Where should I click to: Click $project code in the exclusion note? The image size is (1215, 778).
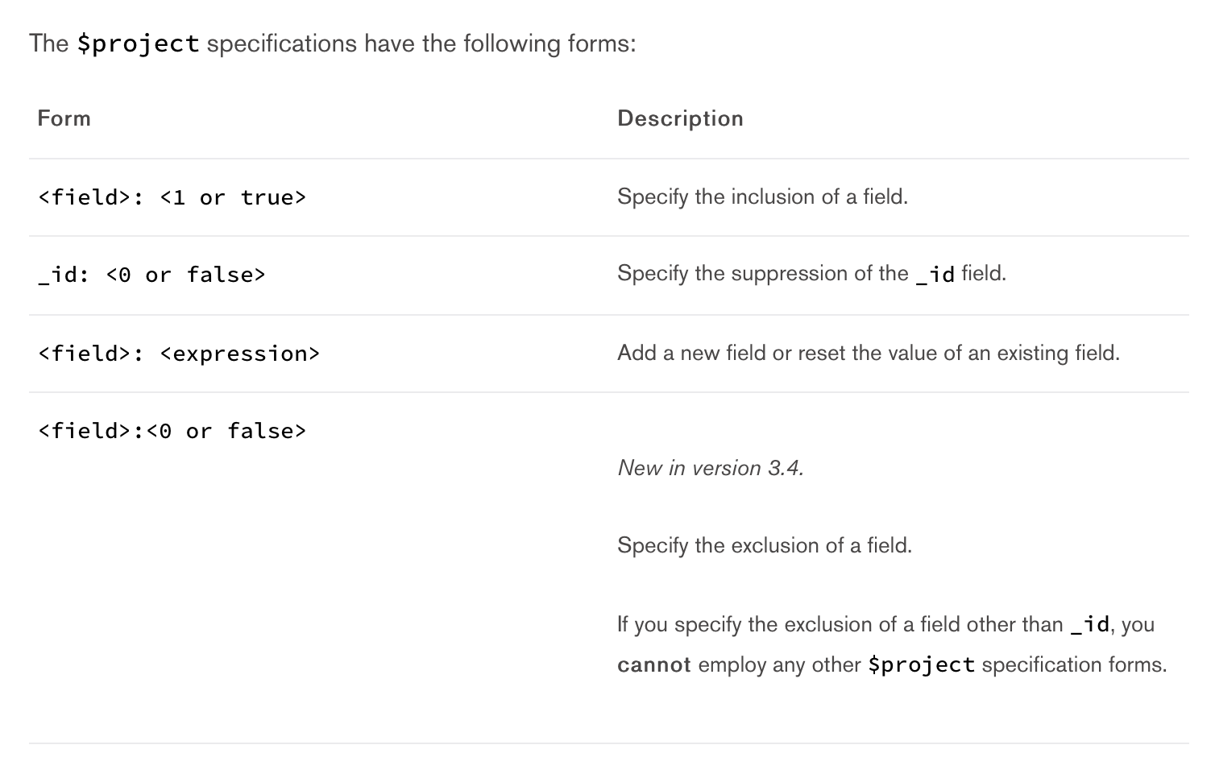pos(922,665)
